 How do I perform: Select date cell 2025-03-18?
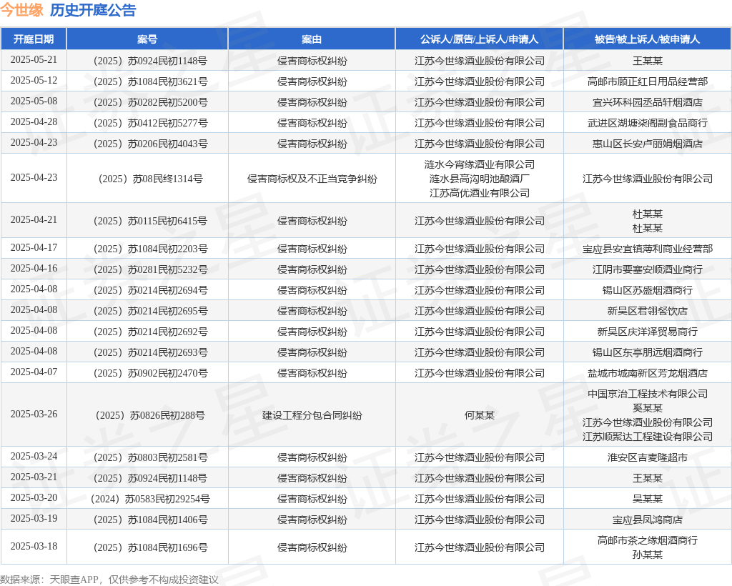pyautogui.click(x=34, y=547)
